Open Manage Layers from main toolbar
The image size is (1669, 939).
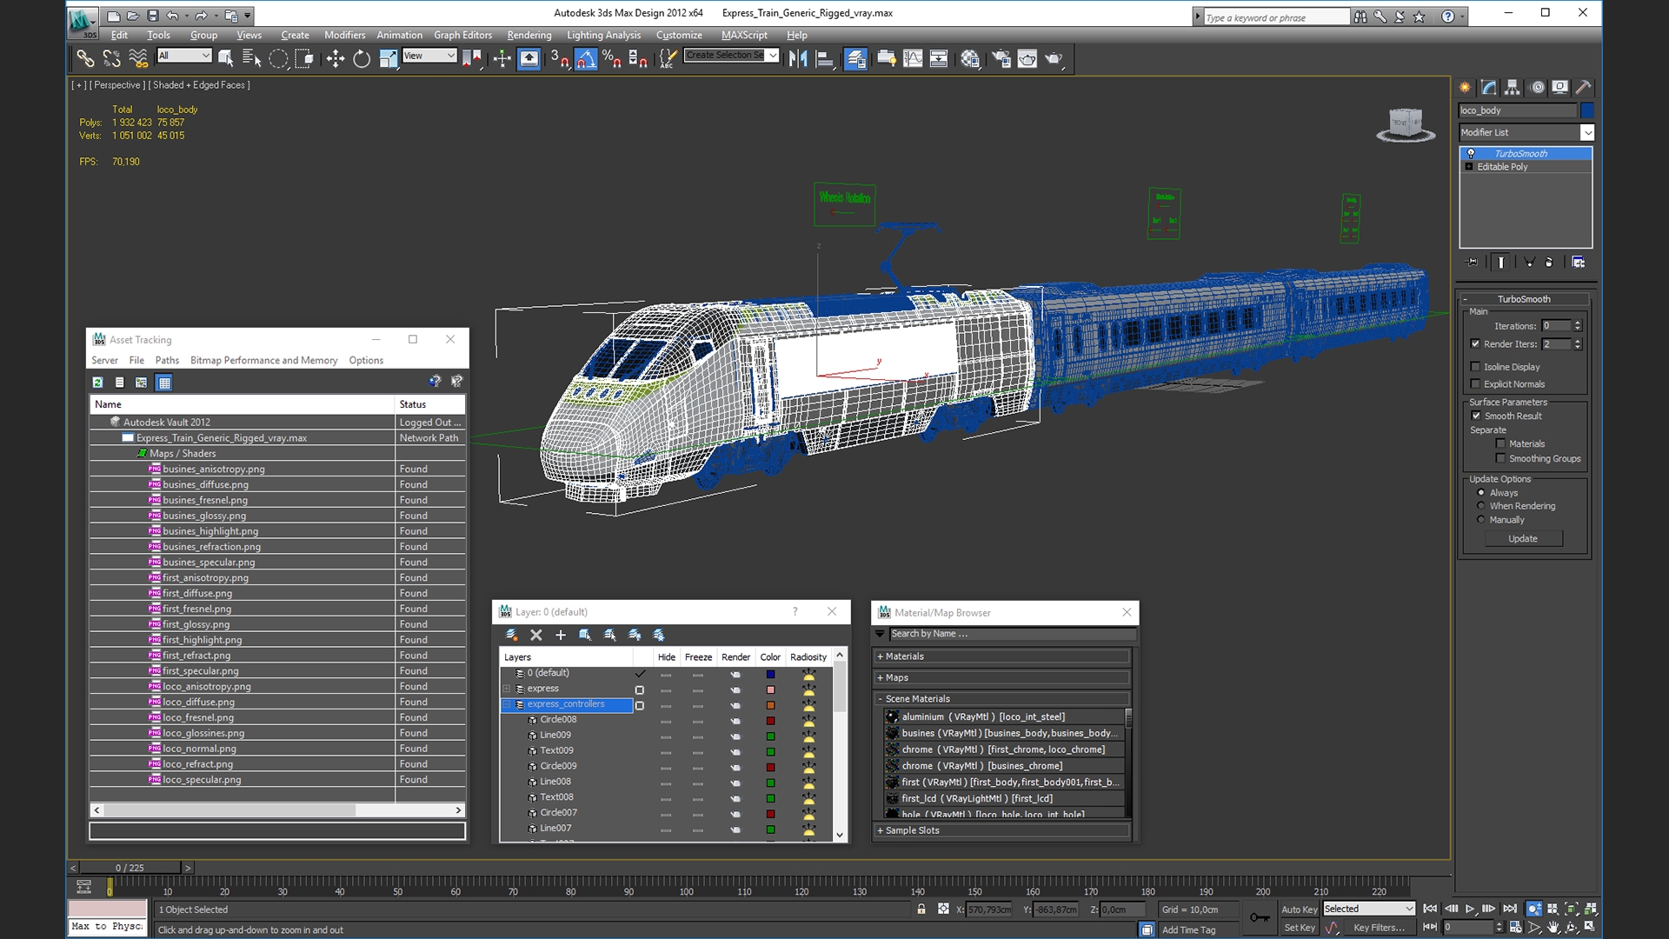[855, 58]
